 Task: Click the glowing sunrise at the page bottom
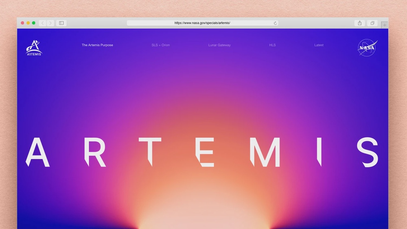(203, 216)
